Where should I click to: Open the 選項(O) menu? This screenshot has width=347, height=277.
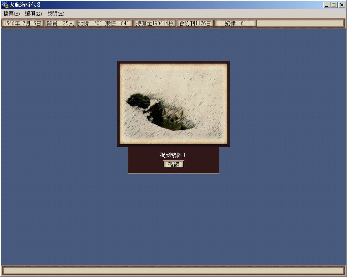(x=33, y=14)
